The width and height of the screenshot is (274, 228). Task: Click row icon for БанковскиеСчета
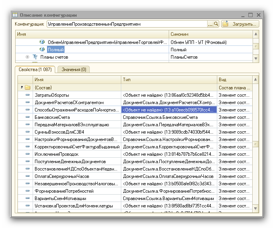[28, 117]
